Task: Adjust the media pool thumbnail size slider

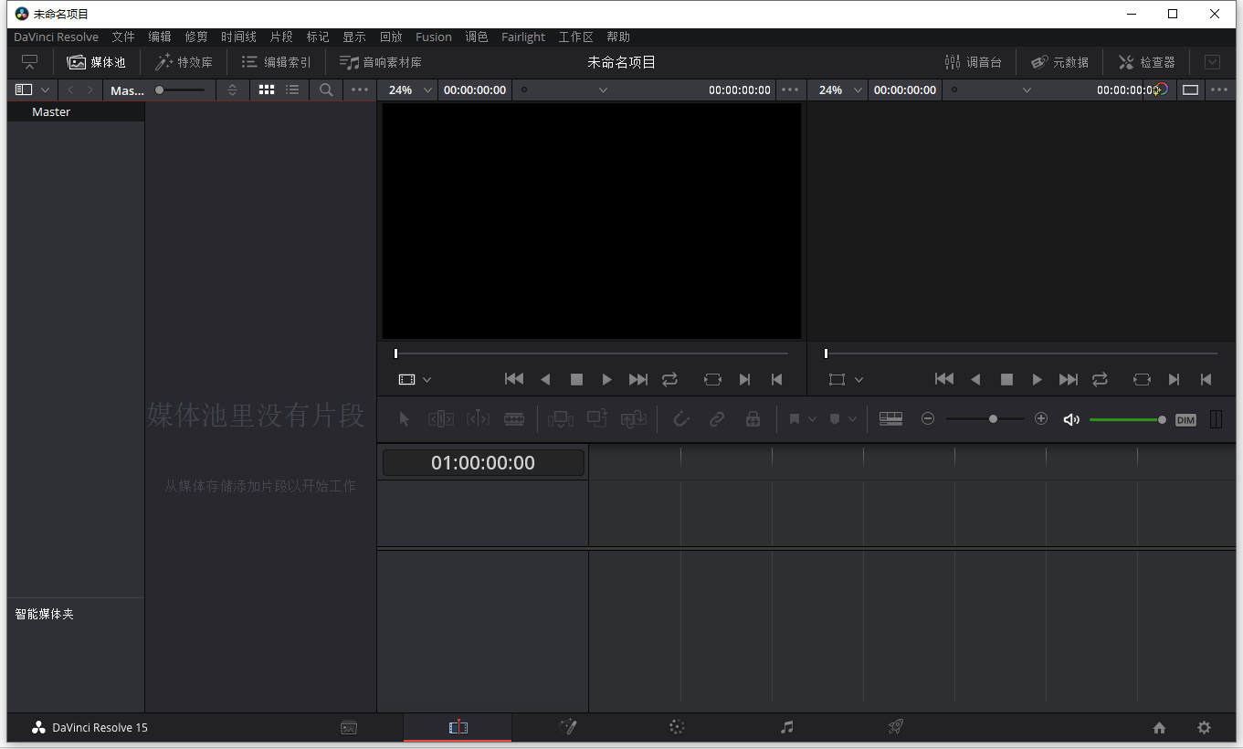Action: point(180,90)
